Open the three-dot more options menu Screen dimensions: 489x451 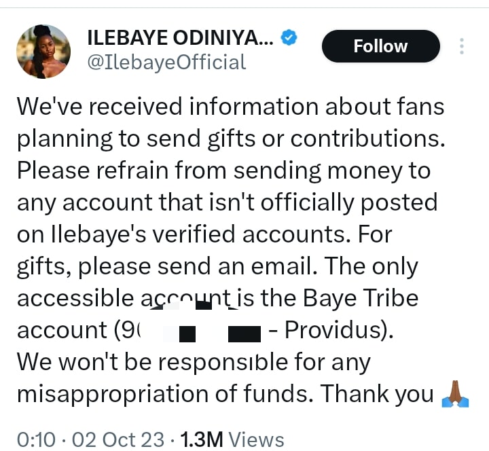click(462, 46)
